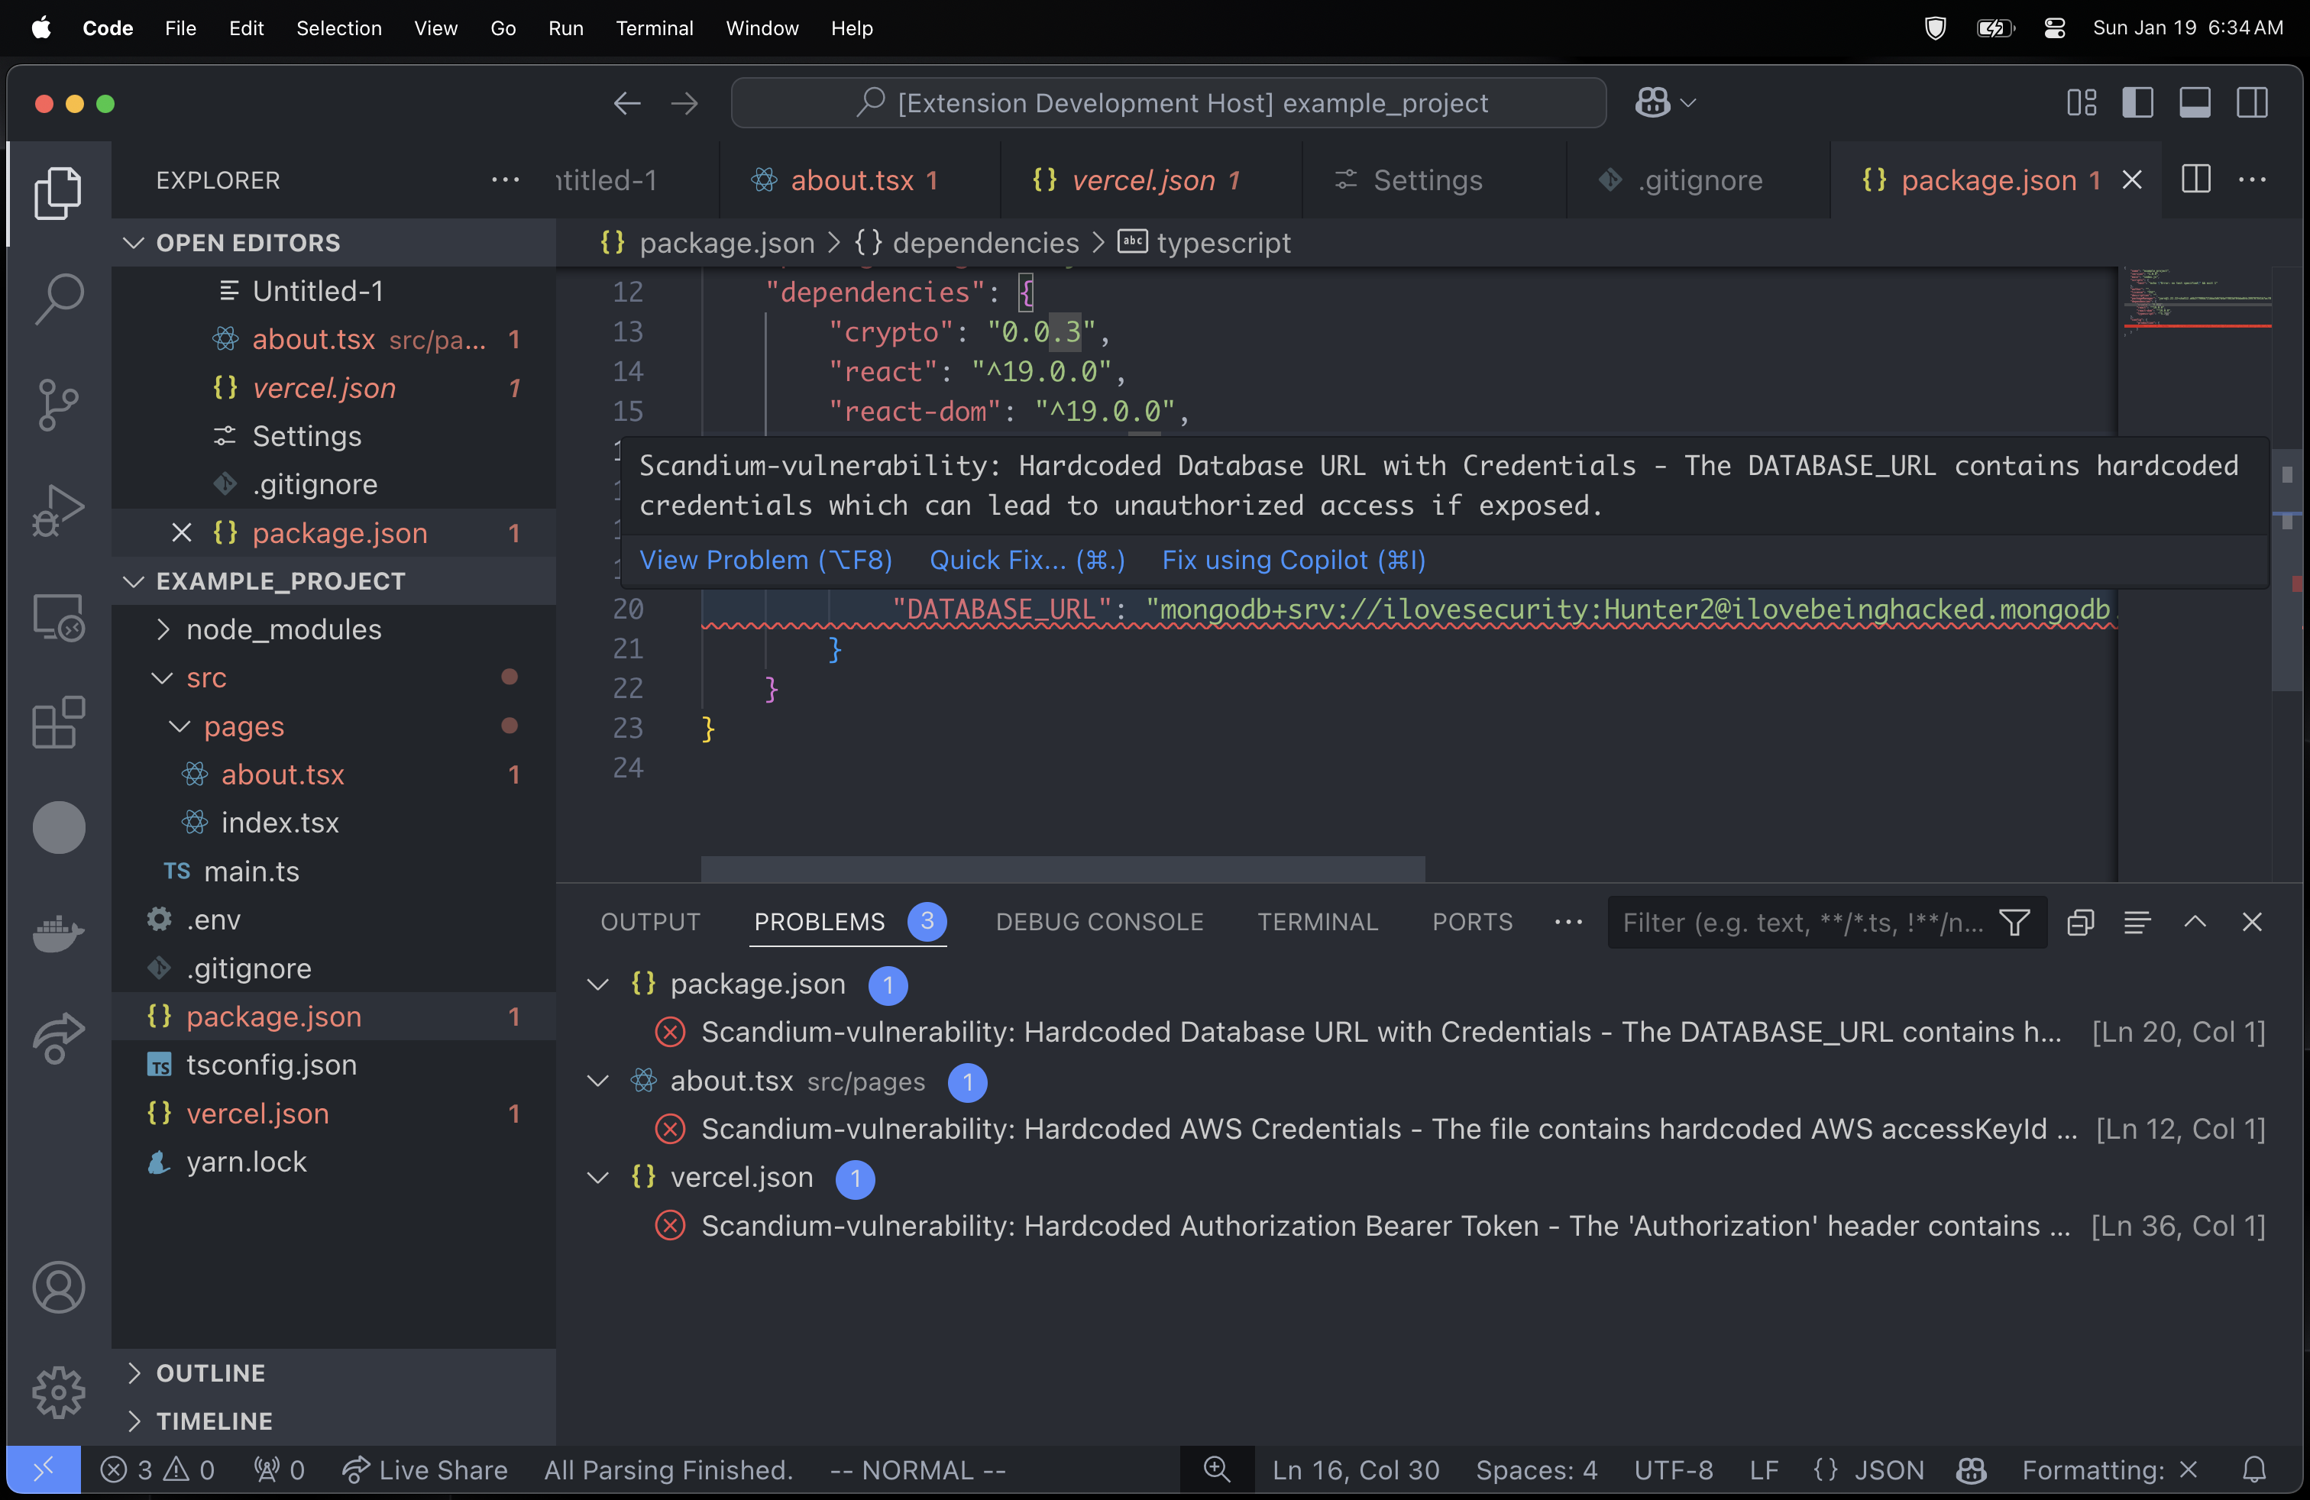Open the Extensions view

(x=58, y=722)
